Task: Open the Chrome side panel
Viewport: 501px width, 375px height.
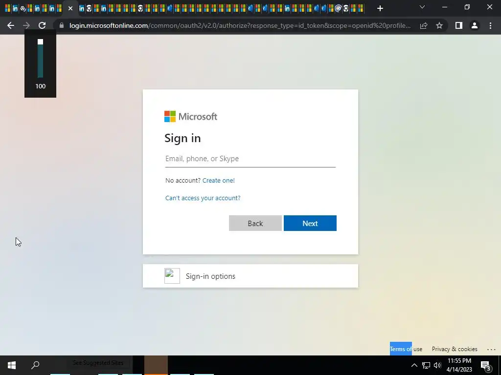Action: point(459,25)
